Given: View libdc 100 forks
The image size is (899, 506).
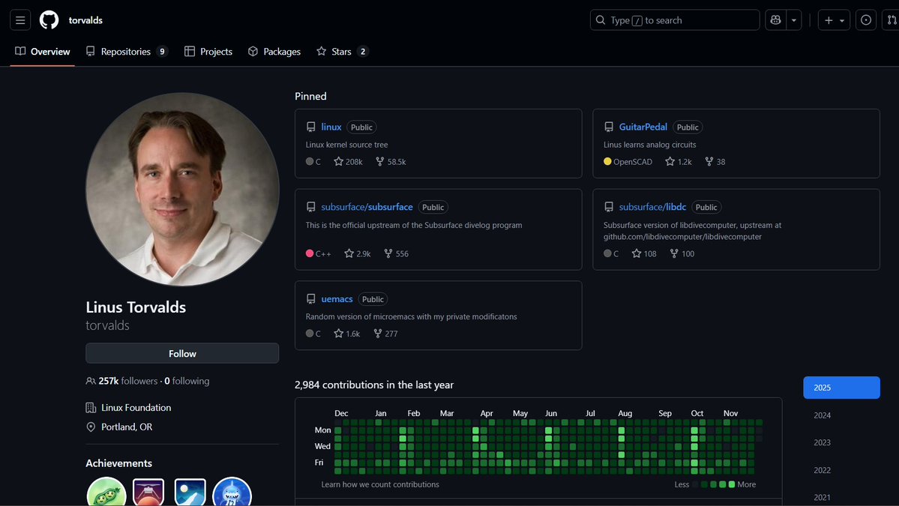Looking at the screenshot, I should (x=682, y=253).
